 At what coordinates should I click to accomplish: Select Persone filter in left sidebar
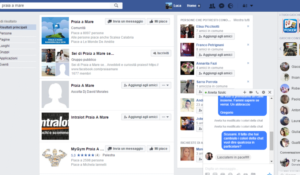click(x=6, y=33)
